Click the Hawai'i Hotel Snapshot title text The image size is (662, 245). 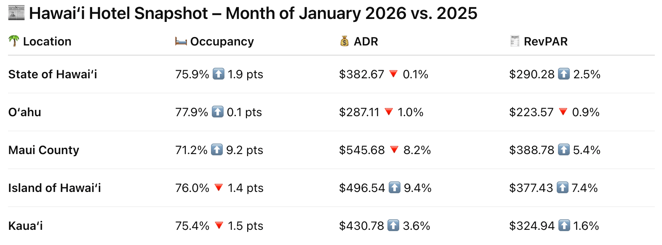(x=253, y=13)
